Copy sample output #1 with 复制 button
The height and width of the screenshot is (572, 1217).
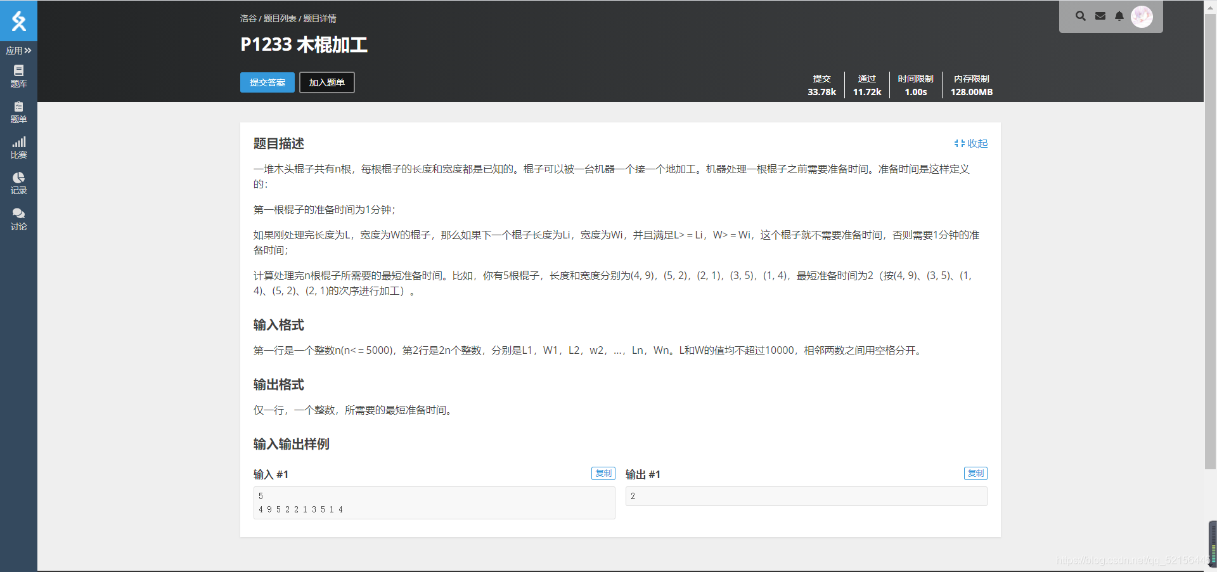pos(975,473)
